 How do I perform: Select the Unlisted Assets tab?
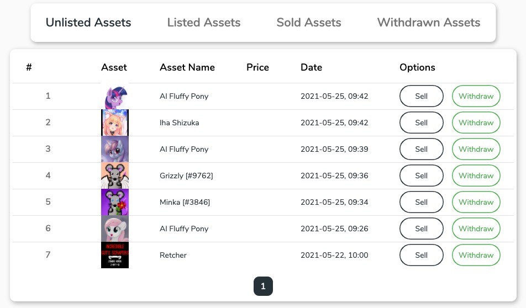(88, 23)
